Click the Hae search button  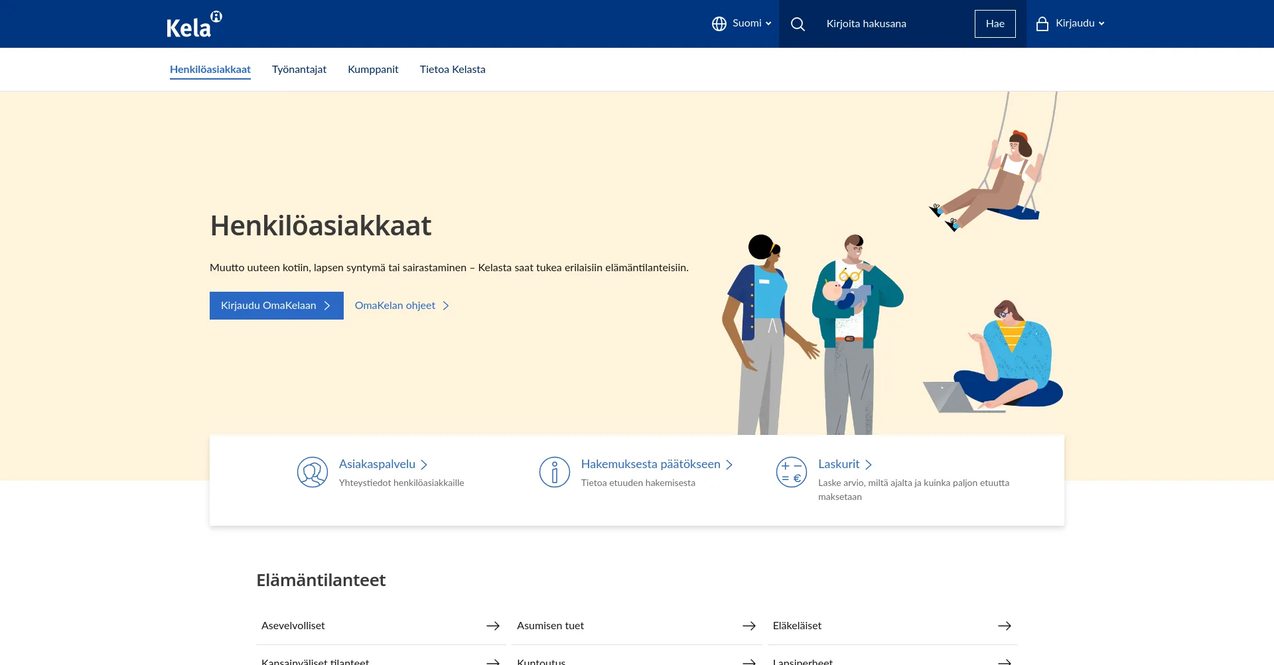[x=995, y=24]
